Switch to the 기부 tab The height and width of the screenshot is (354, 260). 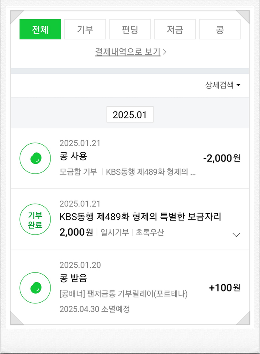click(85, 29)
